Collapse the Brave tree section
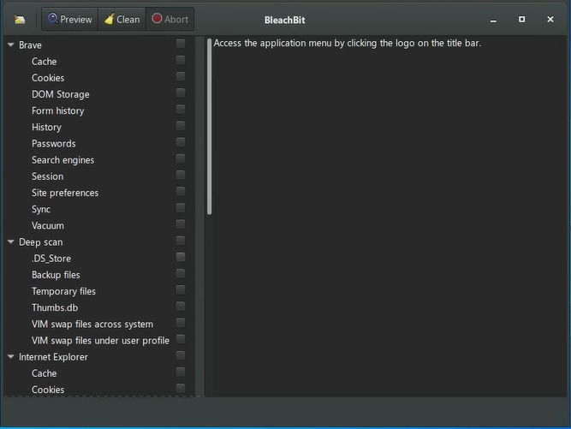This screenshot has height=429, width=571. [11, 45]
